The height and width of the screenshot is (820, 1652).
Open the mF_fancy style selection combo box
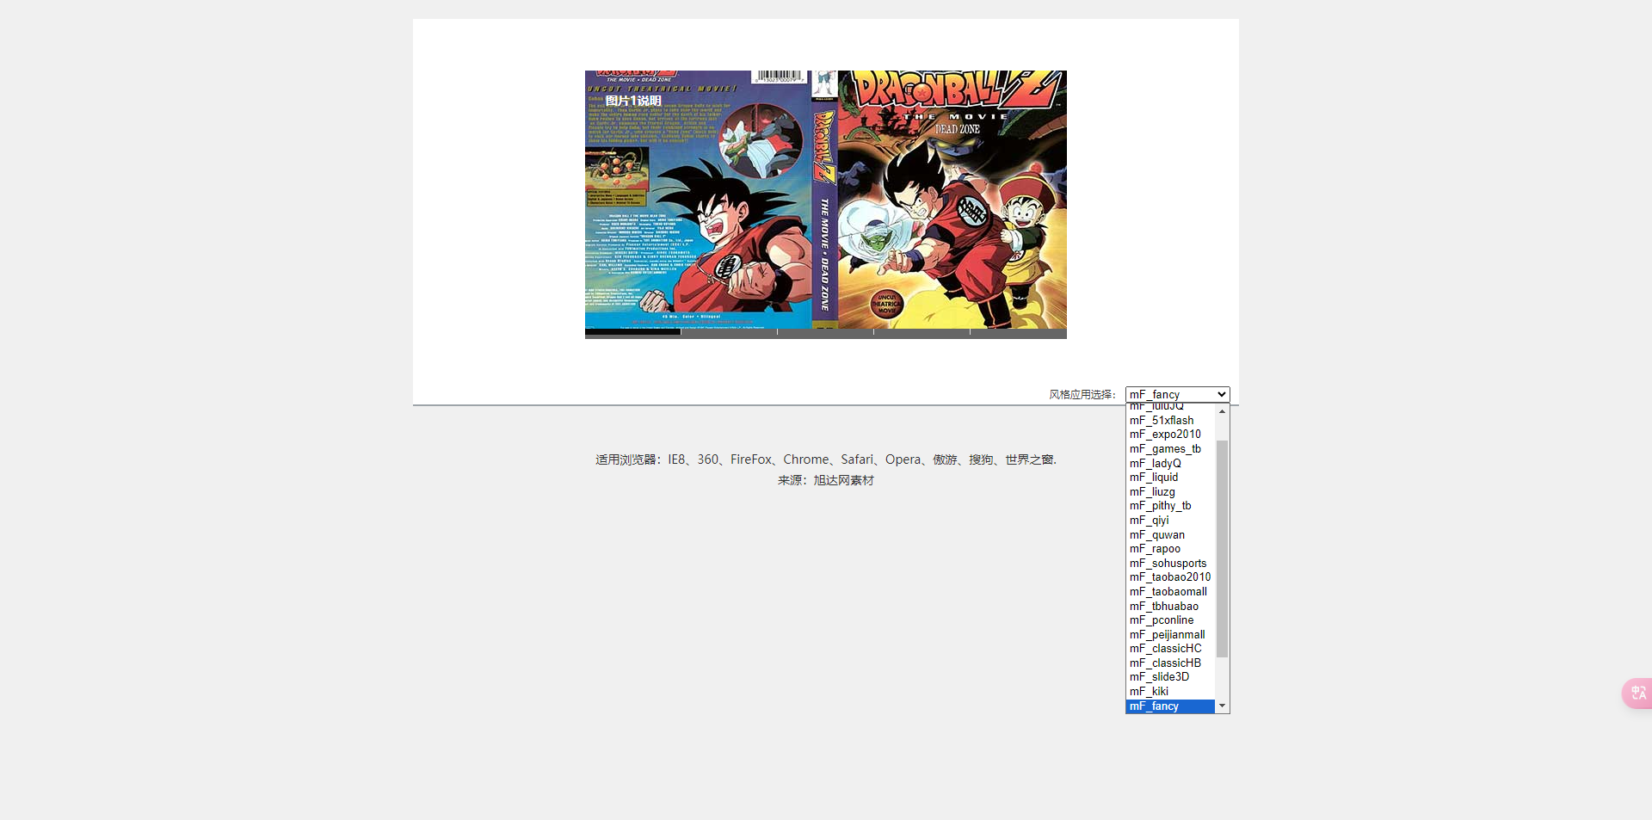[x=1177, y=394]
